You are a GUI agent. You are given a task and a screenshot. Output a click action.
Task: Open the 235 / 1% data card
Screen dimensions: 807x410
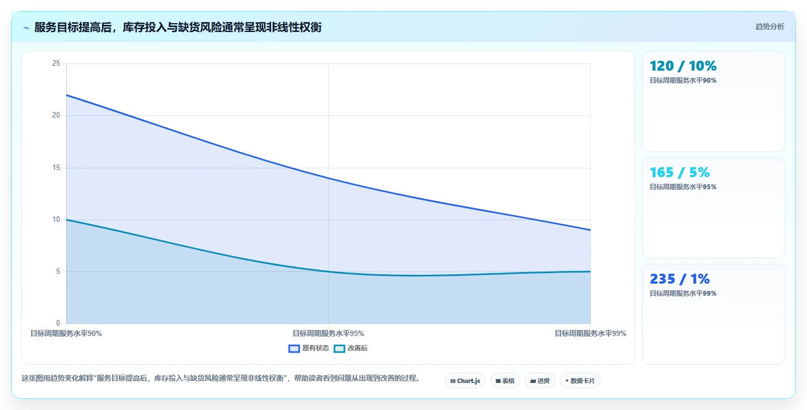point(713,314)
